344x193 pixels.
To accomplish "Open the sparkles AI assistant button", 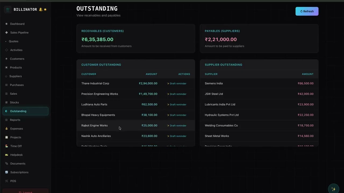I will point(333,188).
